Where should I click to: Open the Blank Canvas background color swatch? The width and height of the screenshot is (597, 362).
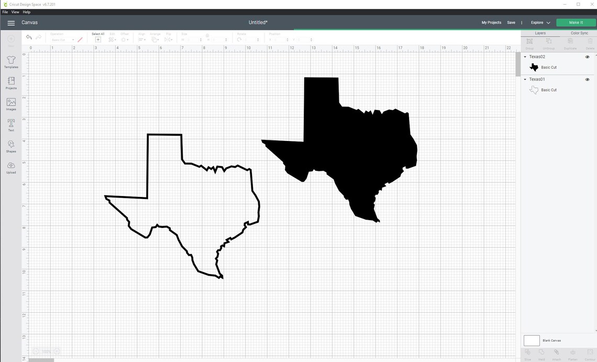coord(531,341)
